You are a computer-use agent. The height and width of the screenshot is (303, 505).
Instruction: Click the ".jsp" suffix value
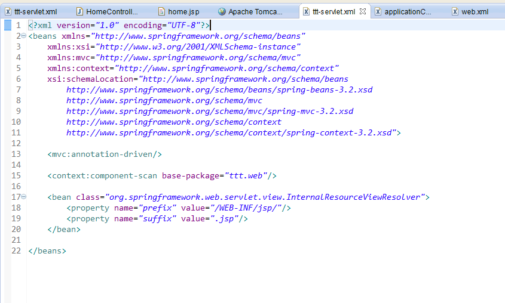click(x=224, y=218)
